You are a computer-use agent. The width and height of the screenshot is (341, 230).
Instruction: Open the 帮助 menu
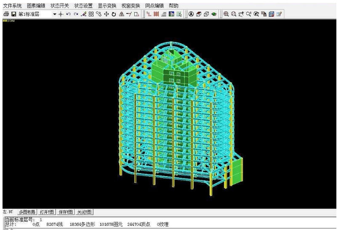173,6
